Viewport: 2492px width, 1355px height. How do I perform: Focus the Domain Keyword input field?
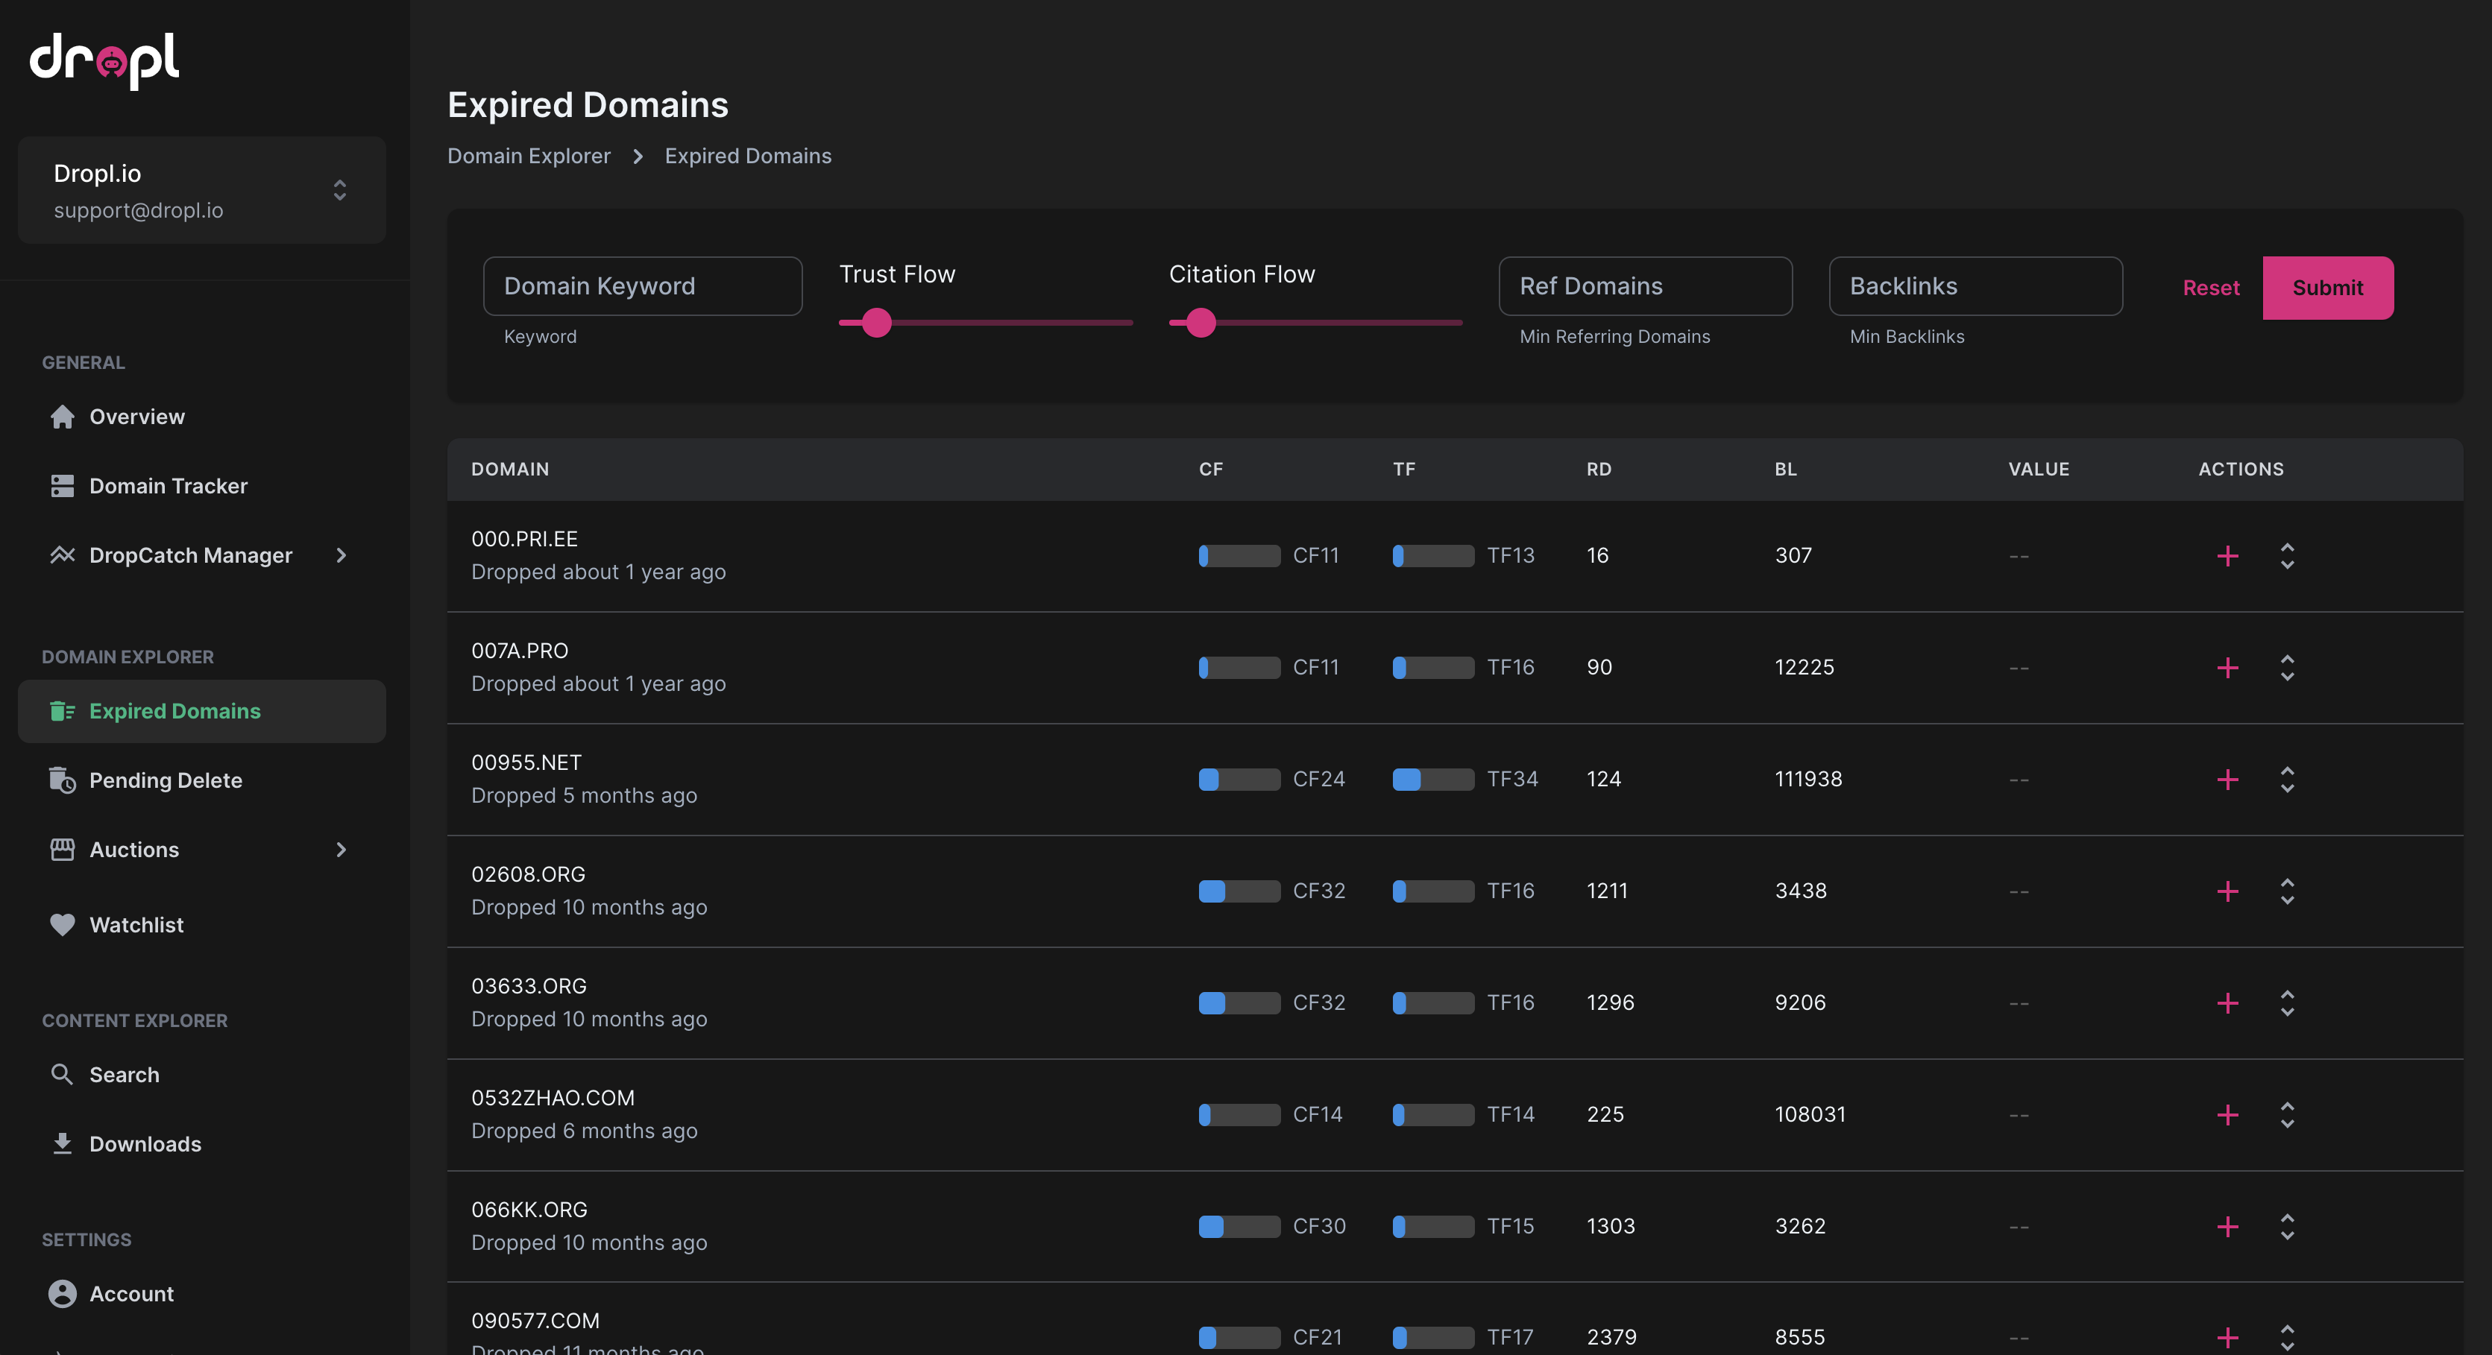point(642,286)
